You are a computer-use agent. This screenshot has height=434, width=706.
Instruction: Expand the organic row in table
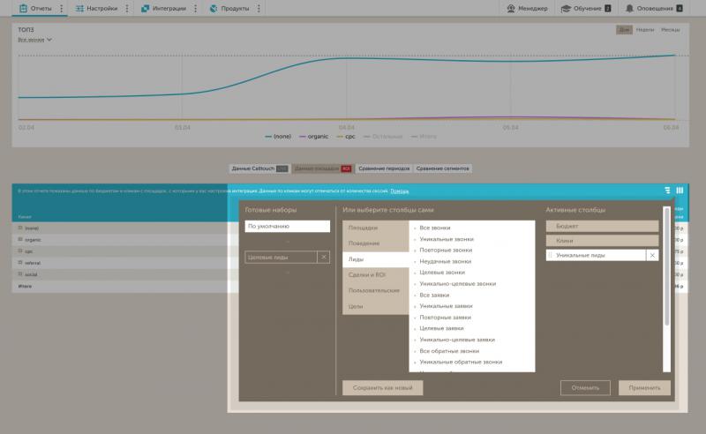[20, 239]
